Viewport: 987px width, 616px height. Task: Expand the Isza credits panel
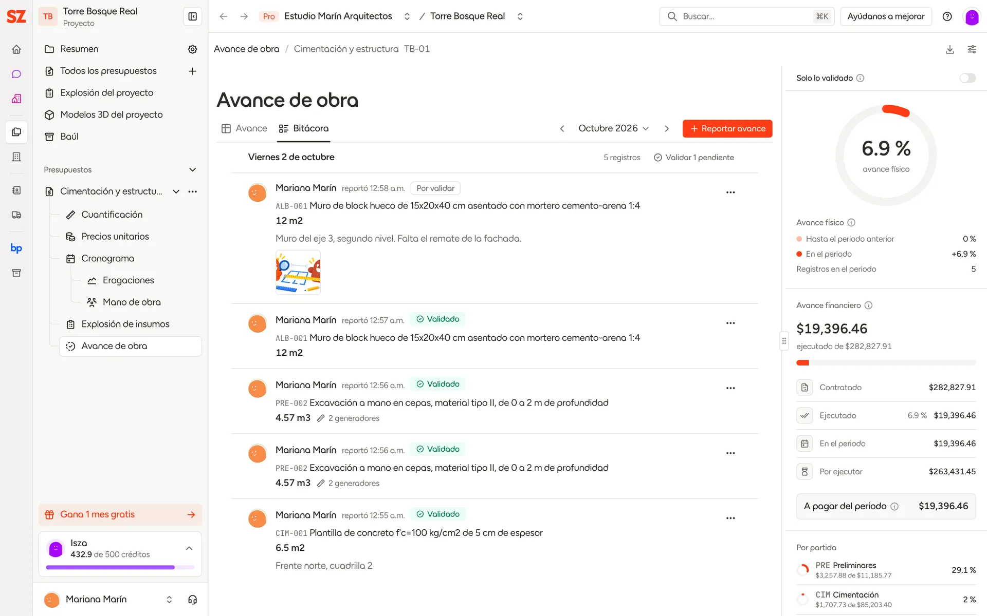point(189,548)
